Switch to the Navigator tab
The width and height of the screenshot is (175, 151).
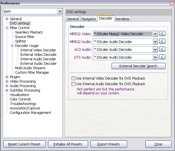point(89,19)
